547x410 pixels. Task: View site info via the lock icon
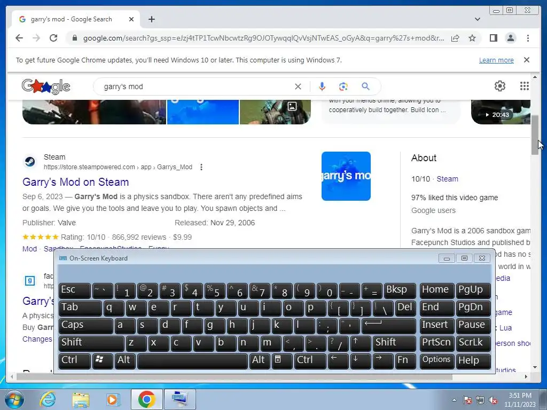(x=74, y=38)
